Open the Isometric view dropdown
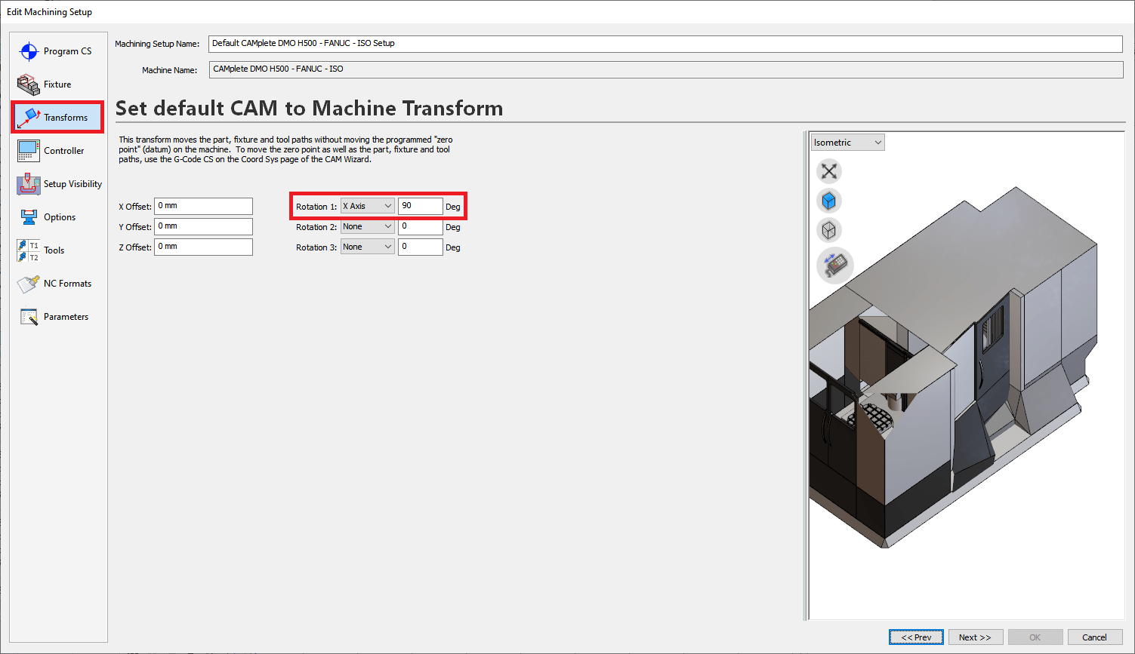This screenshot has width=1135, height=654. 847,143
